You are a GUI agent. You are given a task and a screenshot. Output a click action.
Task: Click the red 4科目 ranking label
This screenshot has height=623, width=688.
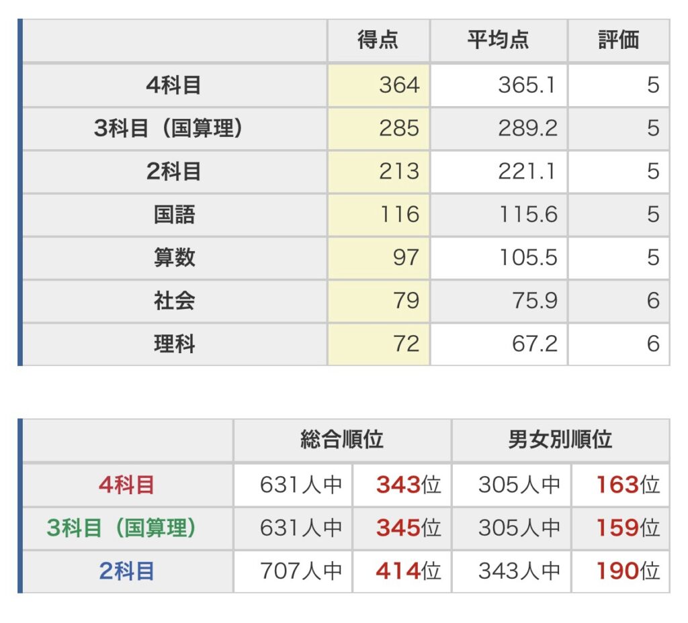coord(126,485)
